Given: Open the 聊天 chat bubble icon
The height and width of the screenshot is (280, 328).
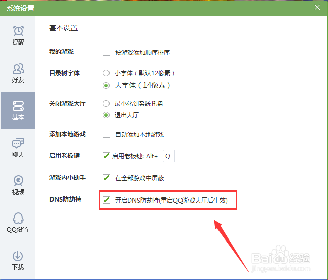Looking at the screenshot, I should (18, 143).
